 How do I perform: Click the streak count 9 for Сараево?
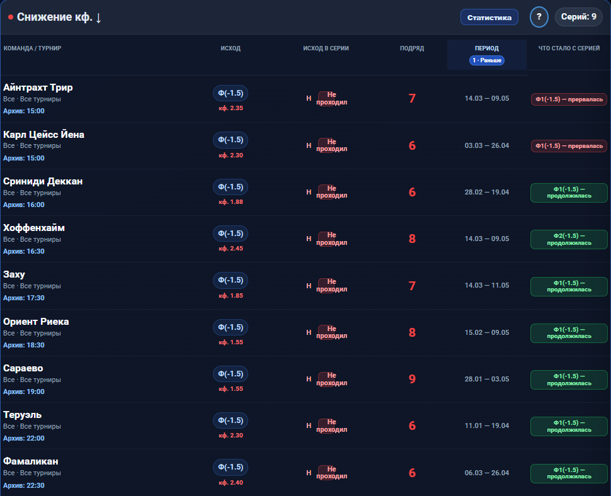[412, 379]
